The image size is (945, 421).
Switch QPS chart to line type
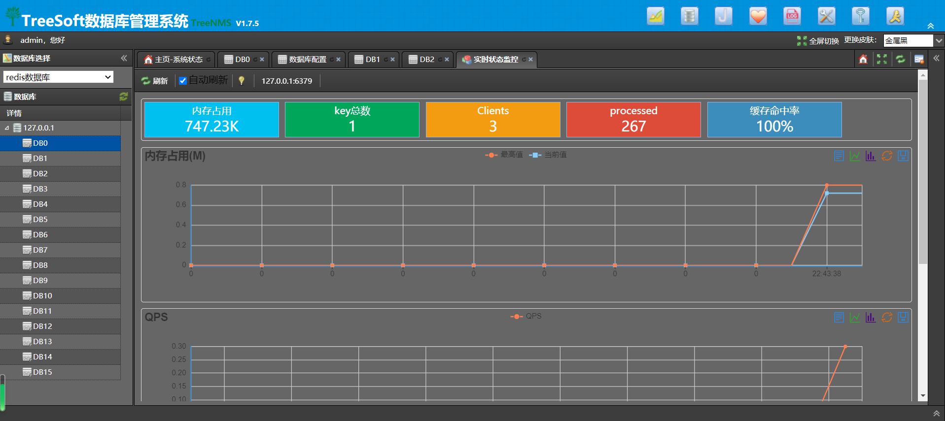point(855,317)
